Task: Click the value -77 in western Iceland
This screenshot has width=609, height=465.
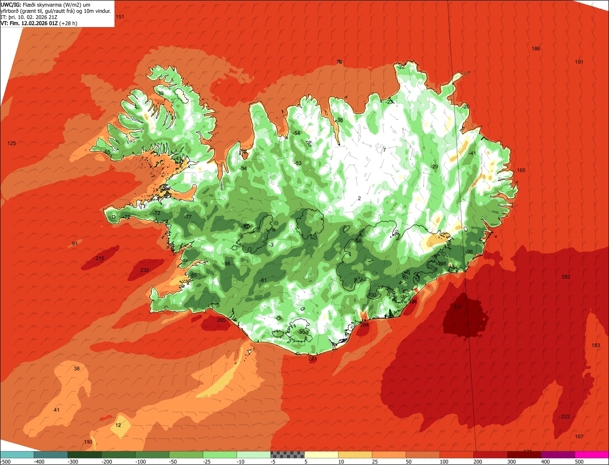Action: 188,216
